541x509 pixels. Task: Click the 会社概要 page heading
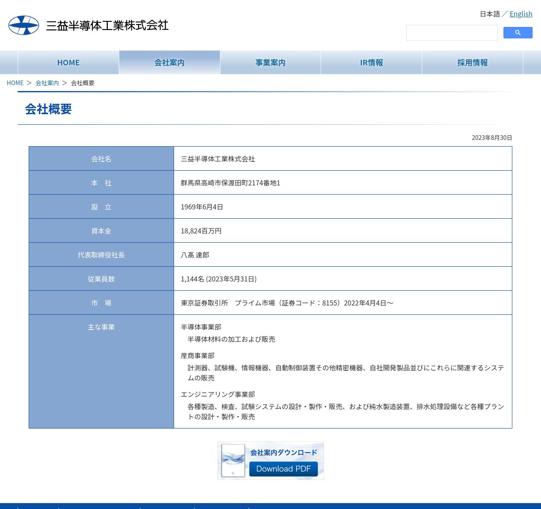click(x=48, y=109)
